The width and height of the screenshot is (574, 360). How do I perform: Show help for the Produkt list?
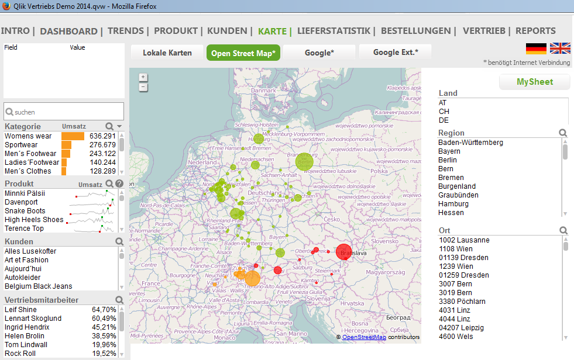pos(119,184)
